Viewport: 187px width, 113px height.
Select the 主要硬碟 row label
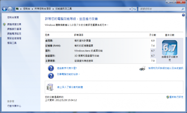pyautogui.click(x=50, y=61)
